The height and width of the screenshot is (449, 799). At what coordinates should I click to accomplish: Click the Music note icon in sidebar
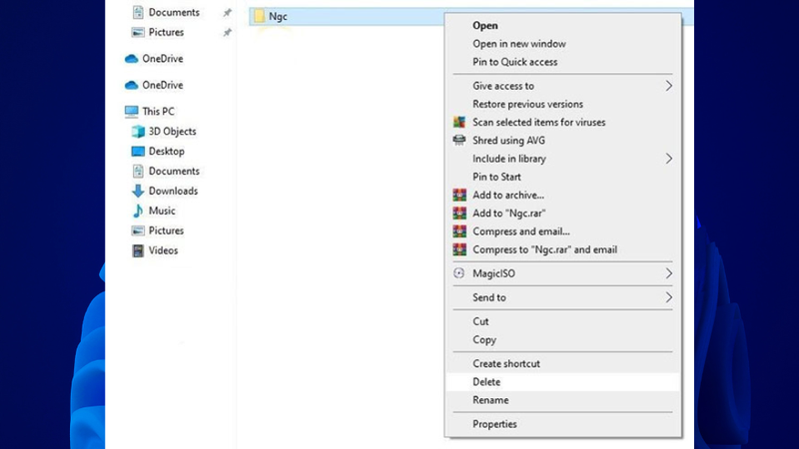coord(138,211)
